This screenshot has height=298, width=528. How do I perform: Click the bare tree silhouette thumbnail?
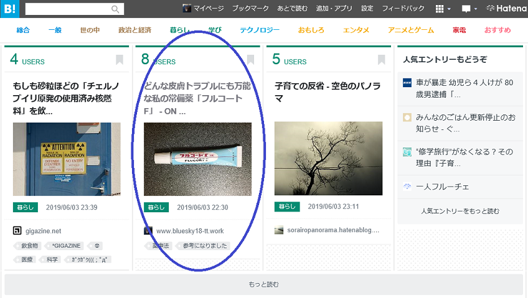pyautogui.click(x=328, y=159)
